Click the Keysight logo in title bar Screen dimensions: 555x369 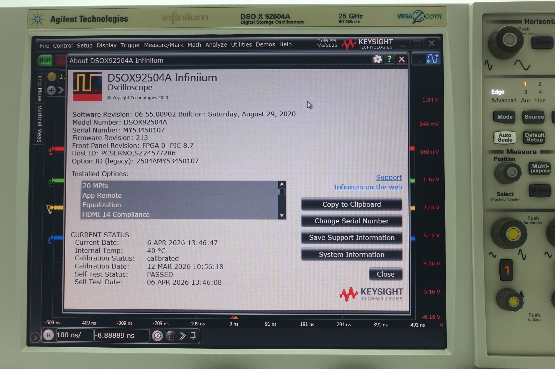tap(367, 44)
